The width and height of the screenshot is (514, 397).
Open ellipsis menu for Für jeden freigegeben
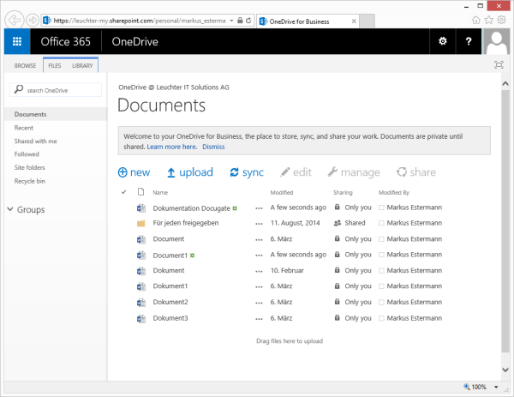click(259, 224)
